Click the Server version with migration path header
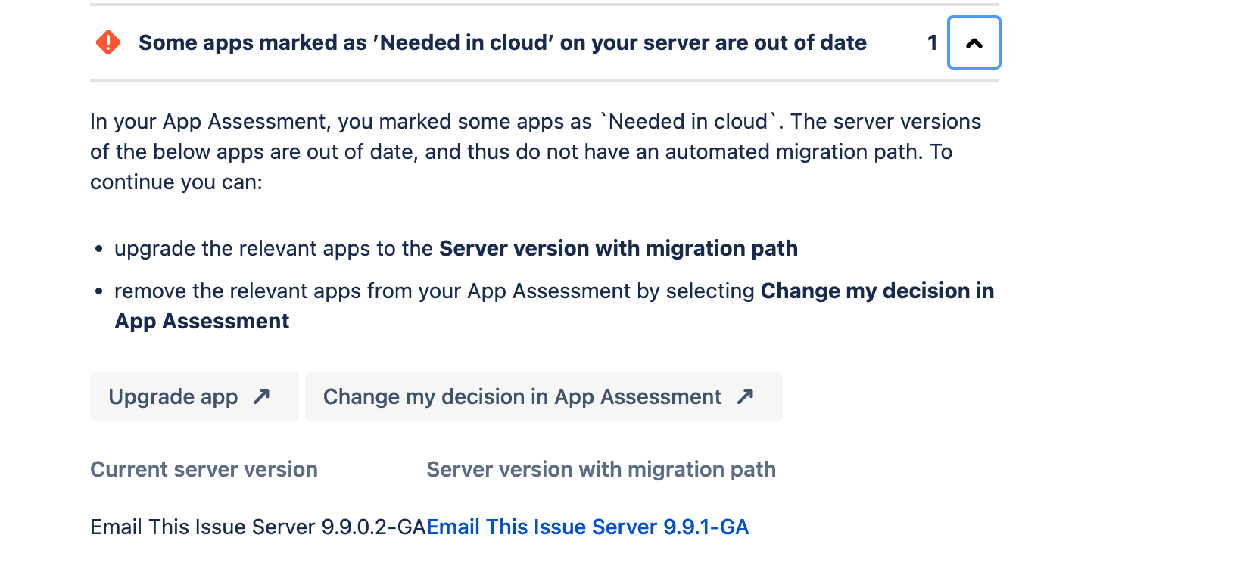Viewport: 1237px width, 572px height. tap(600, 469)
